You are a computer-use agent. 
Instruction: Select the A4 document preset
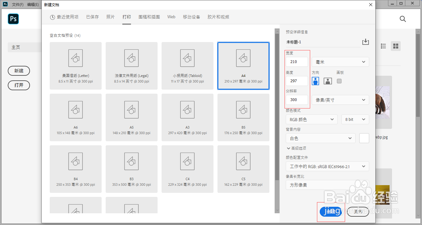click(243, 66)
